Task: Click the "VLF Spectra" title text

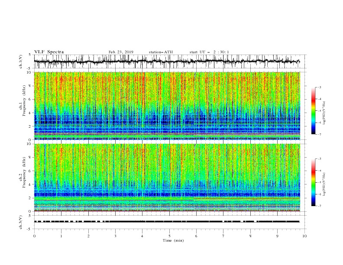Action: (49, 52)
